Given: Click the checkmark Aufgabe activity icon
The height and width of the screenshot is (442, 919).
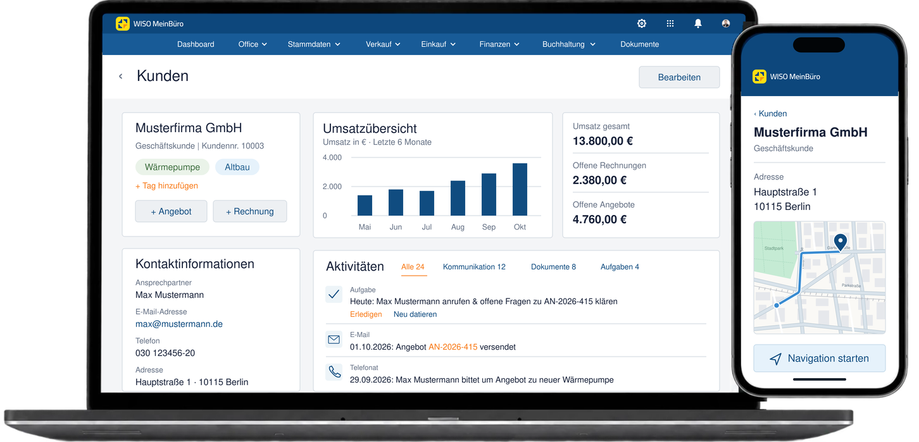Looking at the screenshot, I should 334,294.
